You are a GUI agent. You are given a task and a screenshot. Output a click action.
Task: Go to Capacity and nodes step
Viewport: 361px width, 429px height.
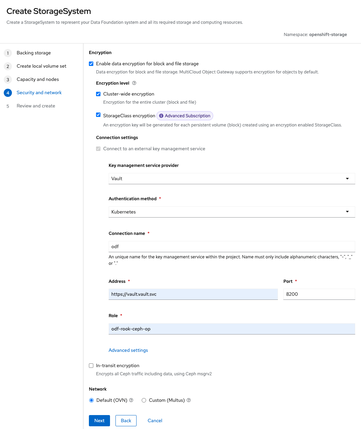37,80
